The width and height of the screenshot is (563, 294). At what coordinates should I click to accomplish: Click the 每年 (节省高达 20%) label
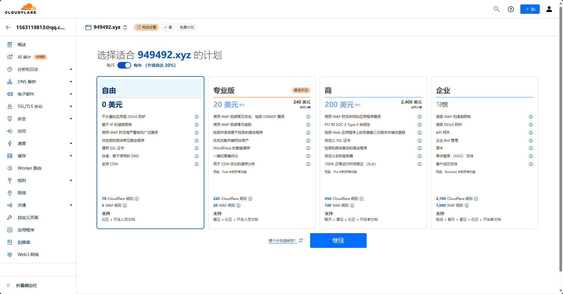click(x=155, y=65)
